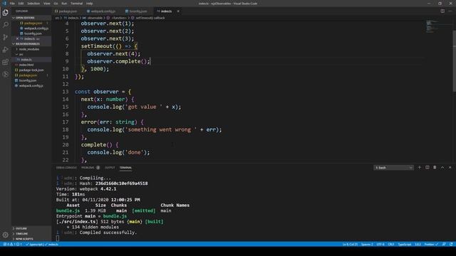Image resolution: width=456 pixels, height=256 pixels.
Task: Create a new terminal with the plus icon
Action: coord(420,168)
